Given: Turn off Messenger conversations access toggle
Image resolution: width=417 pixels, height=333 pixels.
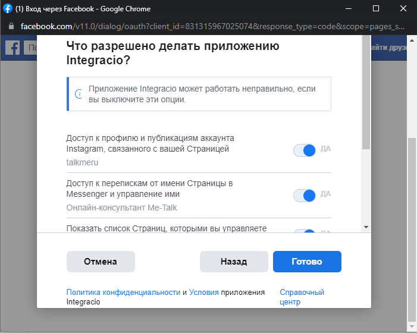Looking at the screenshot, I should pyautogui.click(x=305, y=196).
